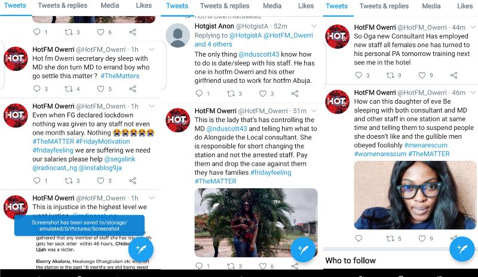Reply to the 'Oga new Consultant' tweet
Viewport: 478px width, 277px height.
(x=358, y=75)
